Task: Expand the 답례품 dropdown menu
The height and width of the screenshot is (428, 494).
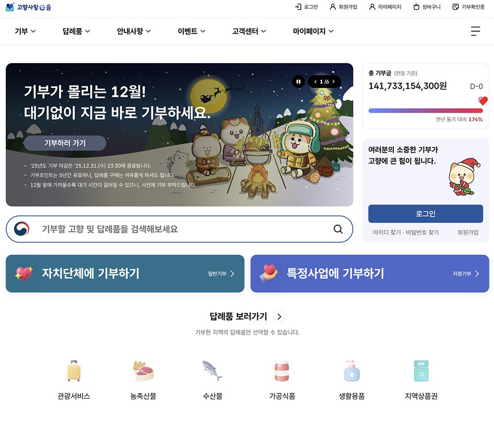Action: [76, 31]
